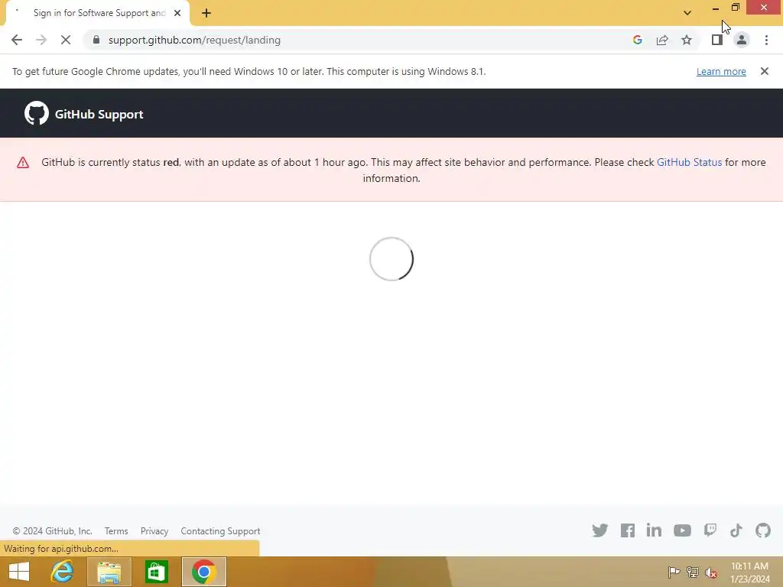Visit GitHub's LinkedIn page
The width and height of the screenshot is (783, 587).
pos(654,530)
